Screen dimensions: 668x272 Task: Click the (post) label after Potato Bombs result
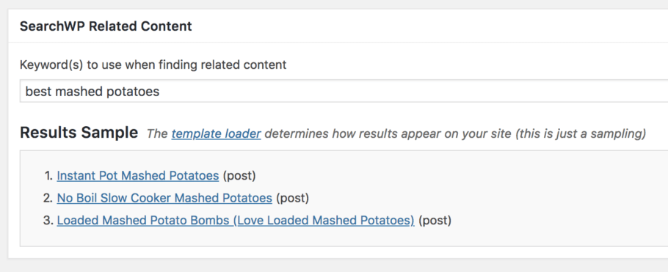pyautogui.click(x=435, y=221)
